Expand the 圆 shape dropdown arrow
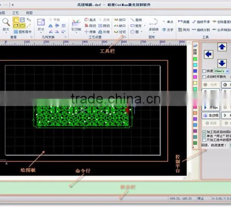The image size is (231, 207). (x=142, y=32)
